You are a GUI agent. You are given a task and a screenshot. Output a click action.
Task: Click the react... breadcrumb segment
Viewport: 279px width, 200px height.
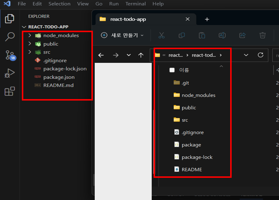pyautogui.click(x=176, y=55)
